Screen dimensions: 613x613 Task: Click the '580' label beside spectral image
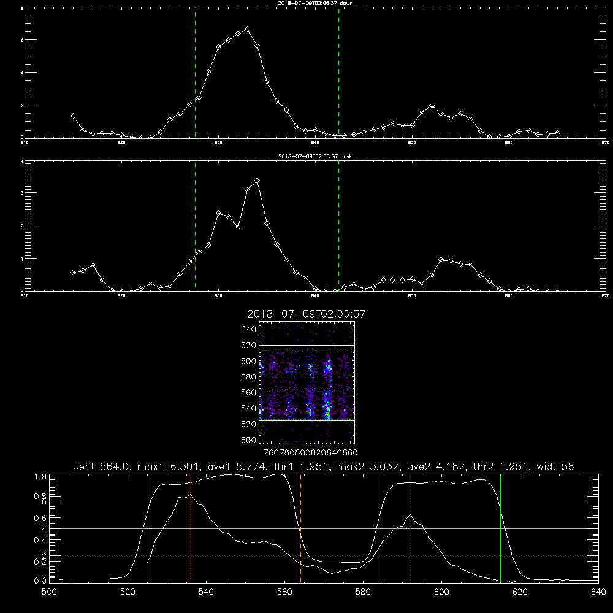pos(249,377)
